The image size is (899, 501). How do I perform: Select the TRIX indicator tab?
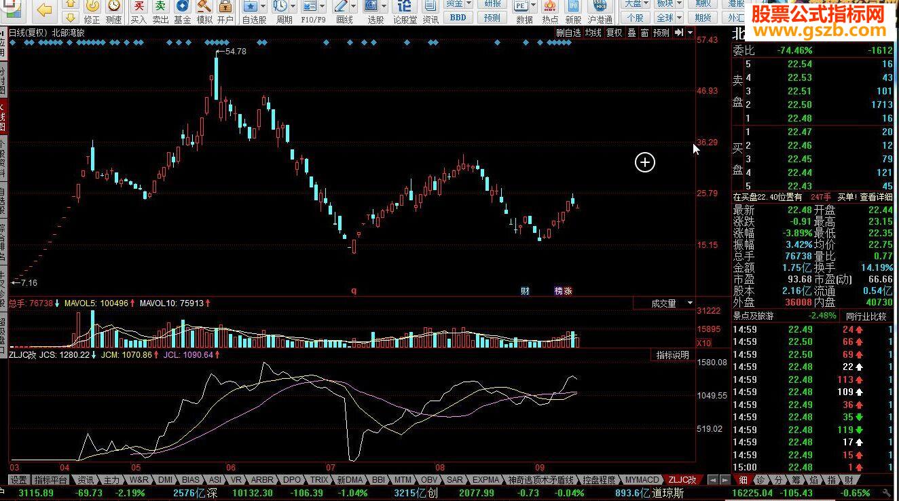click(319, 480)
